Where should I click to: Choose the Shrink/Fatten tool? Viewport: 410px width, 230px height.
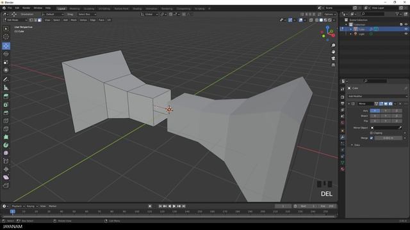pyautogui.click(x=6, y=169)
